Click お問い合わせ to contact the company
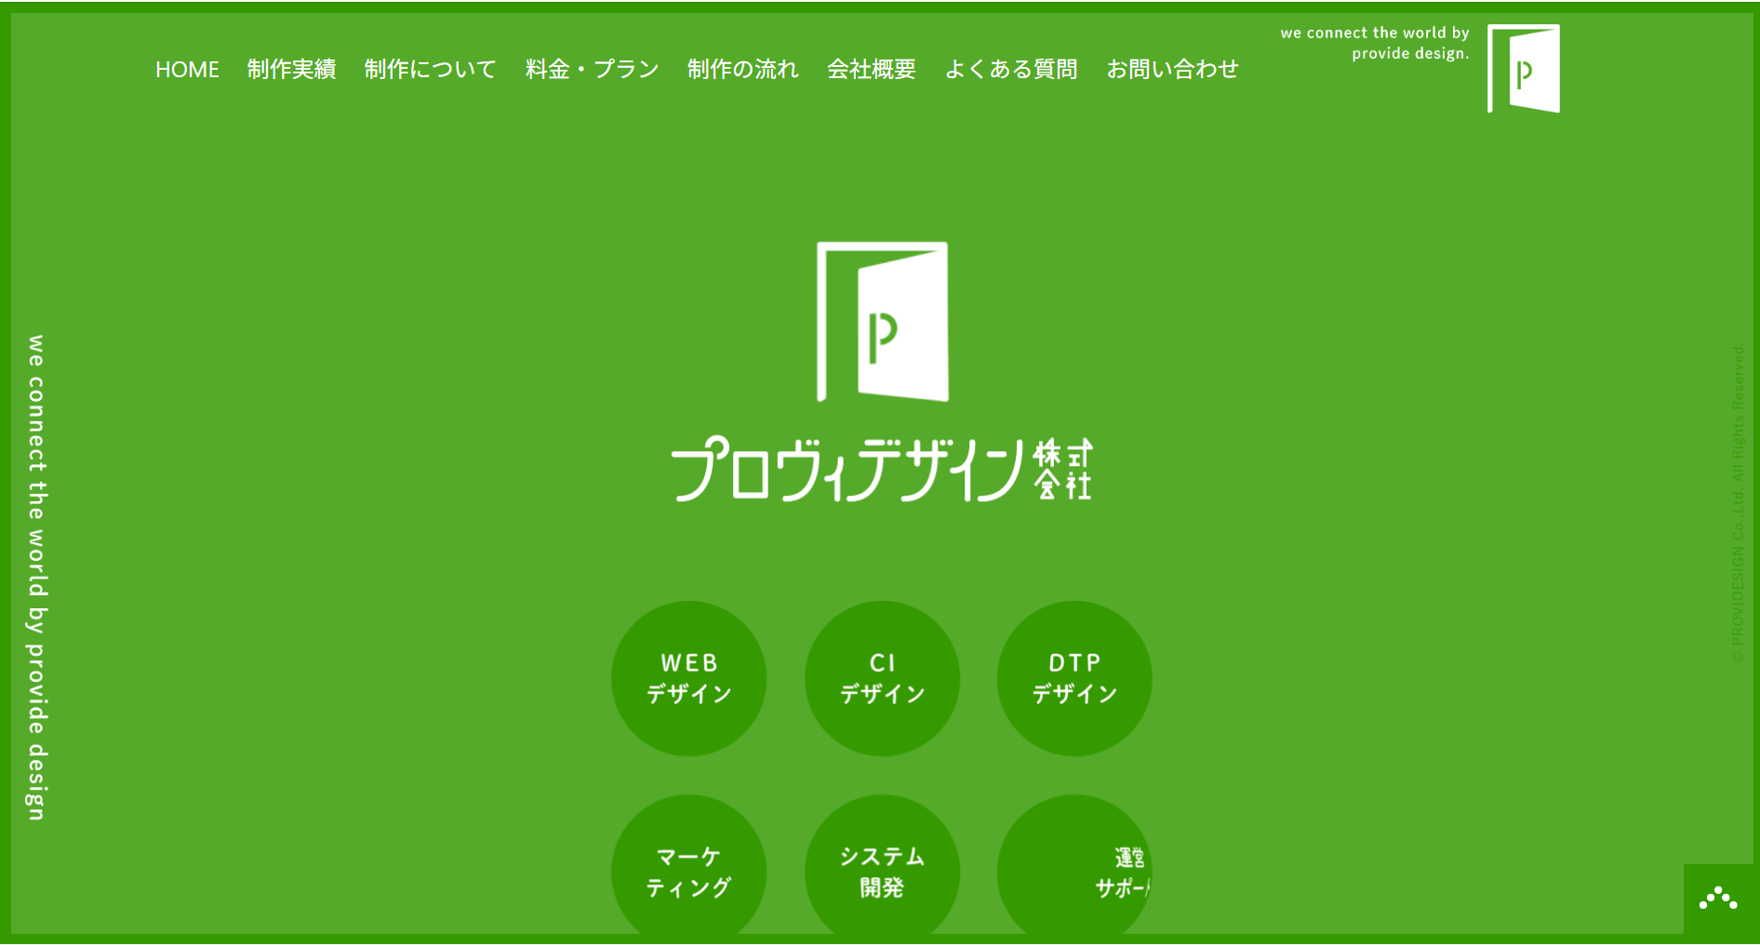Viewport: 1760px width, 945px height. coord(1173,69)
